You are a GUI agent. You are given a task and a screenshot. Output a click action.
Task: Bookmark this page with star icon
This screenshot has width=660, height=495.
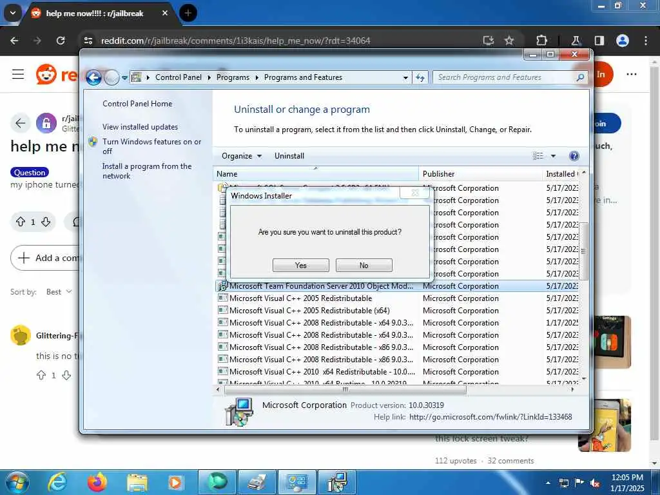point(509,41)
